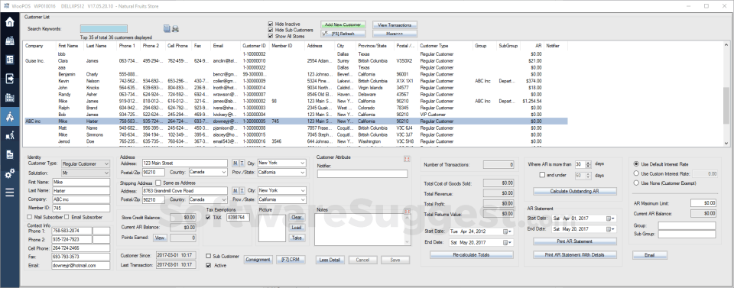Open the reports document sidebar icon

coord(9,155)
